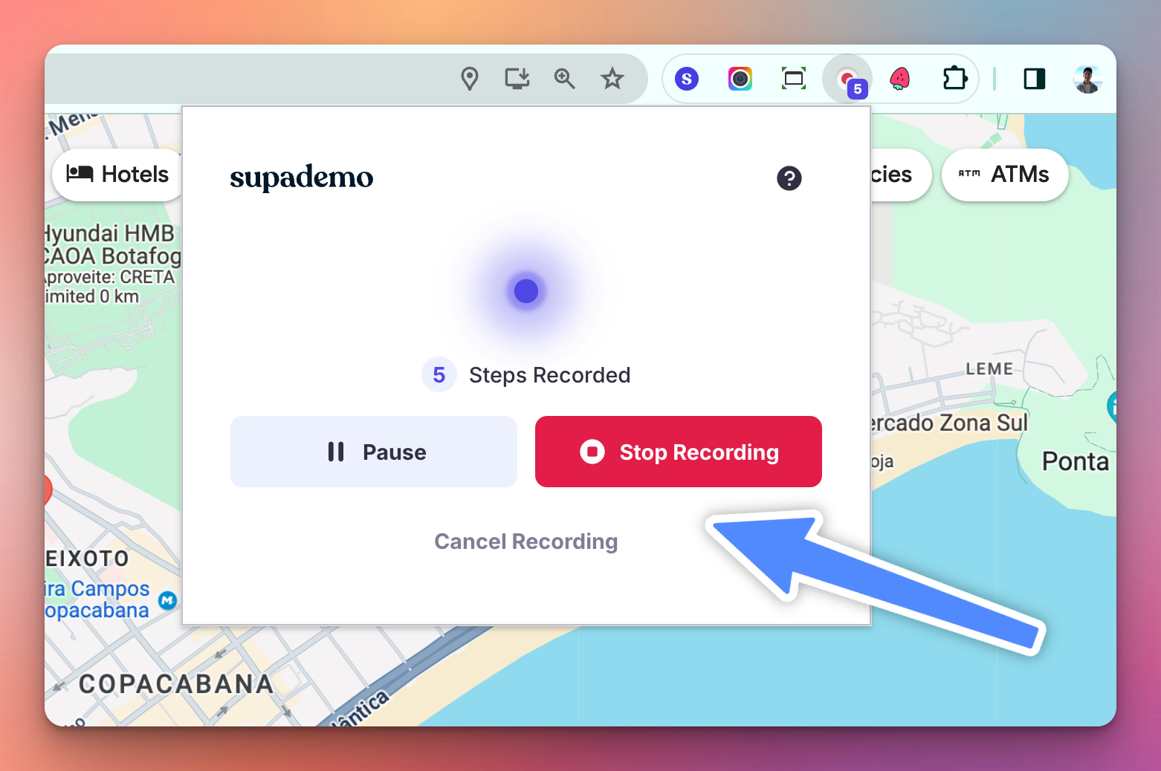
Task: Click the LEME neighborhood label
Action: tap(989, 369)
